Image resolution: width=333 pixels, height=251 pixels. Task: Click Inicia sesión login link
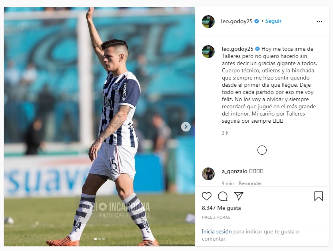tap(217, 231)
